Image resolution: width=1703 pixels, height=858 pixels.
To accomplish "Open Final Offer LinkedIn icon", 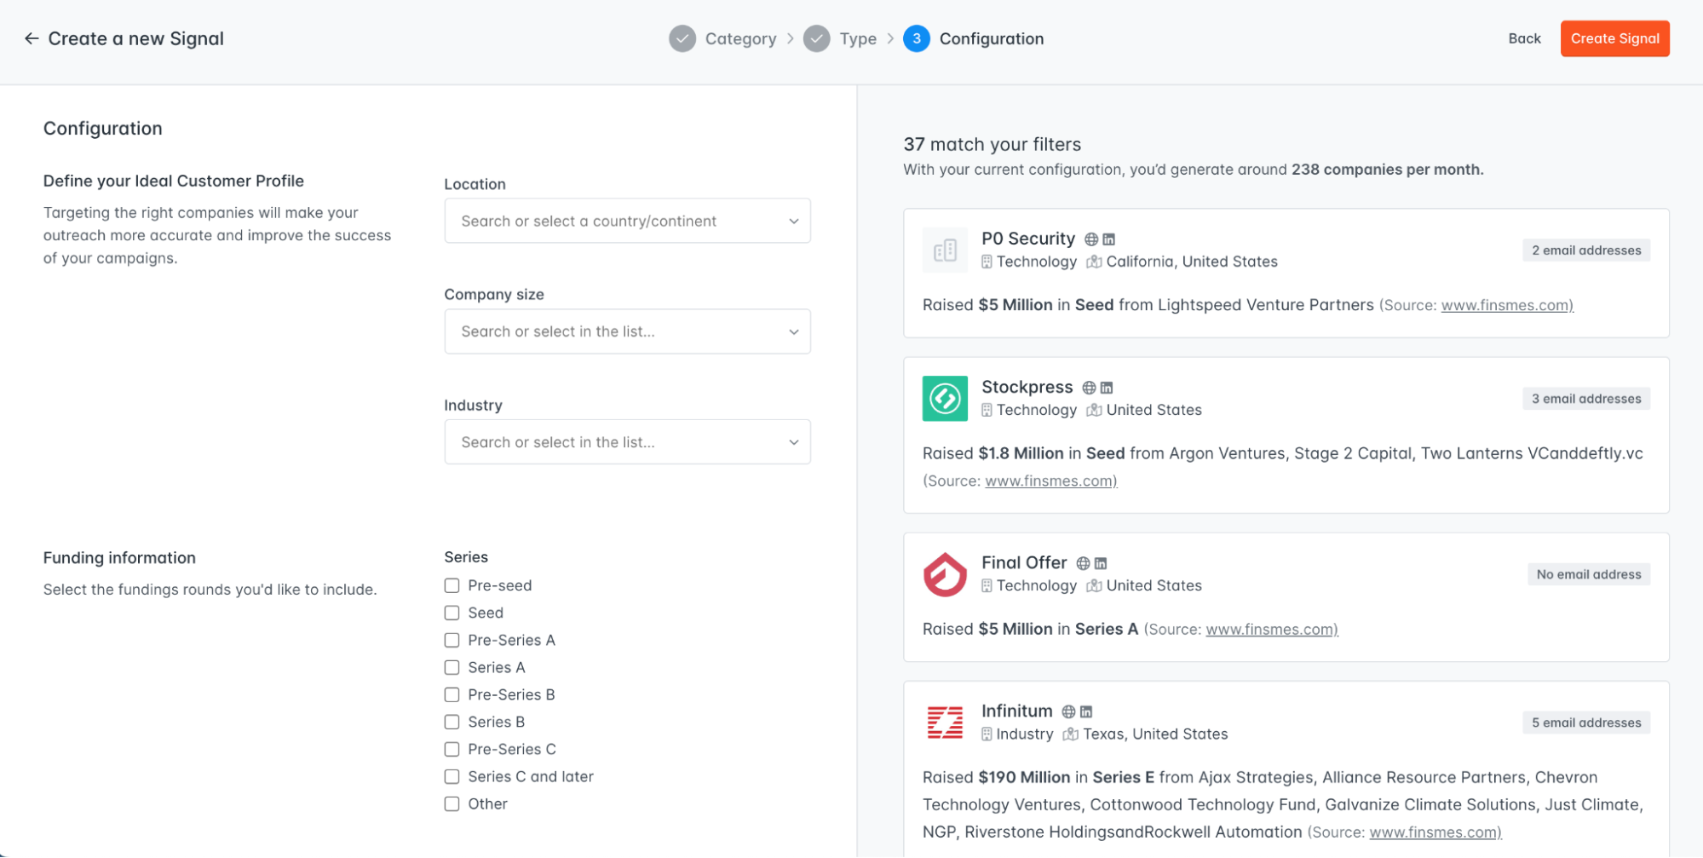I will 1100,563.
